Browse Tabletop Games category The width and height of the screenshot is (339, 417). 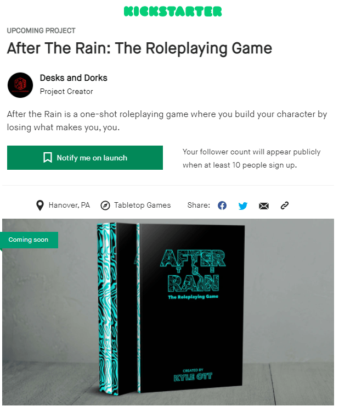point(142,205)
